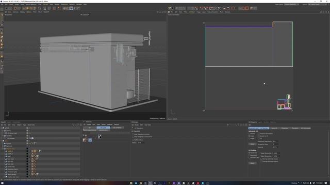
Task: Open the File menu in the main menu bar
Action: pos(2,5)
